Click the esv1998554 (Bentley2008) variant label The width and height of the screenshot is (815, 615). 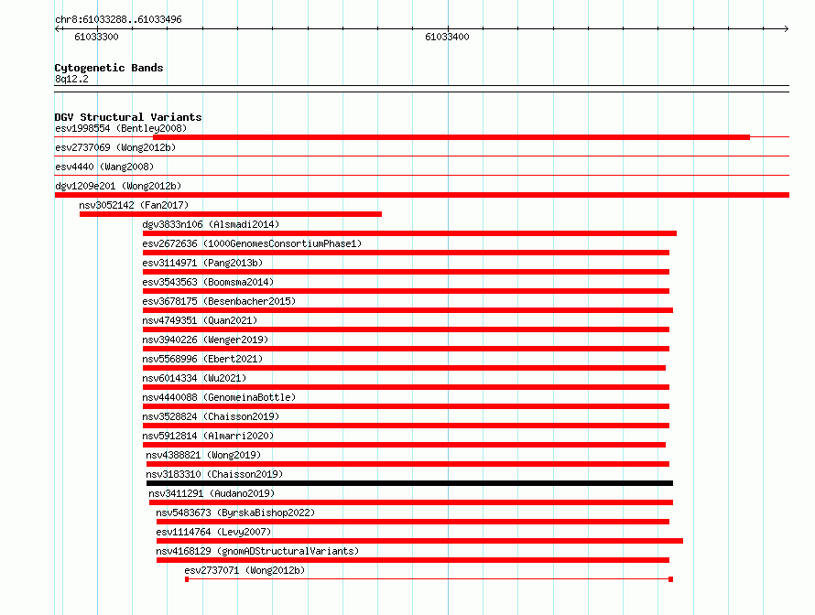click(121, 128)
